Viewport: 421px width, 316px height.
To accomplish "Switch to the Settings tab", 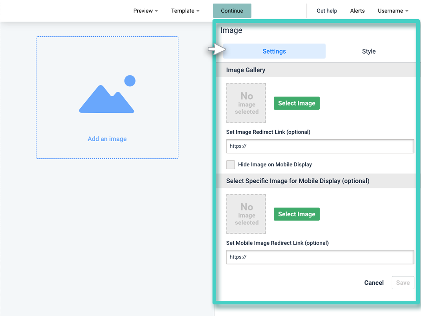I will 274,51.
